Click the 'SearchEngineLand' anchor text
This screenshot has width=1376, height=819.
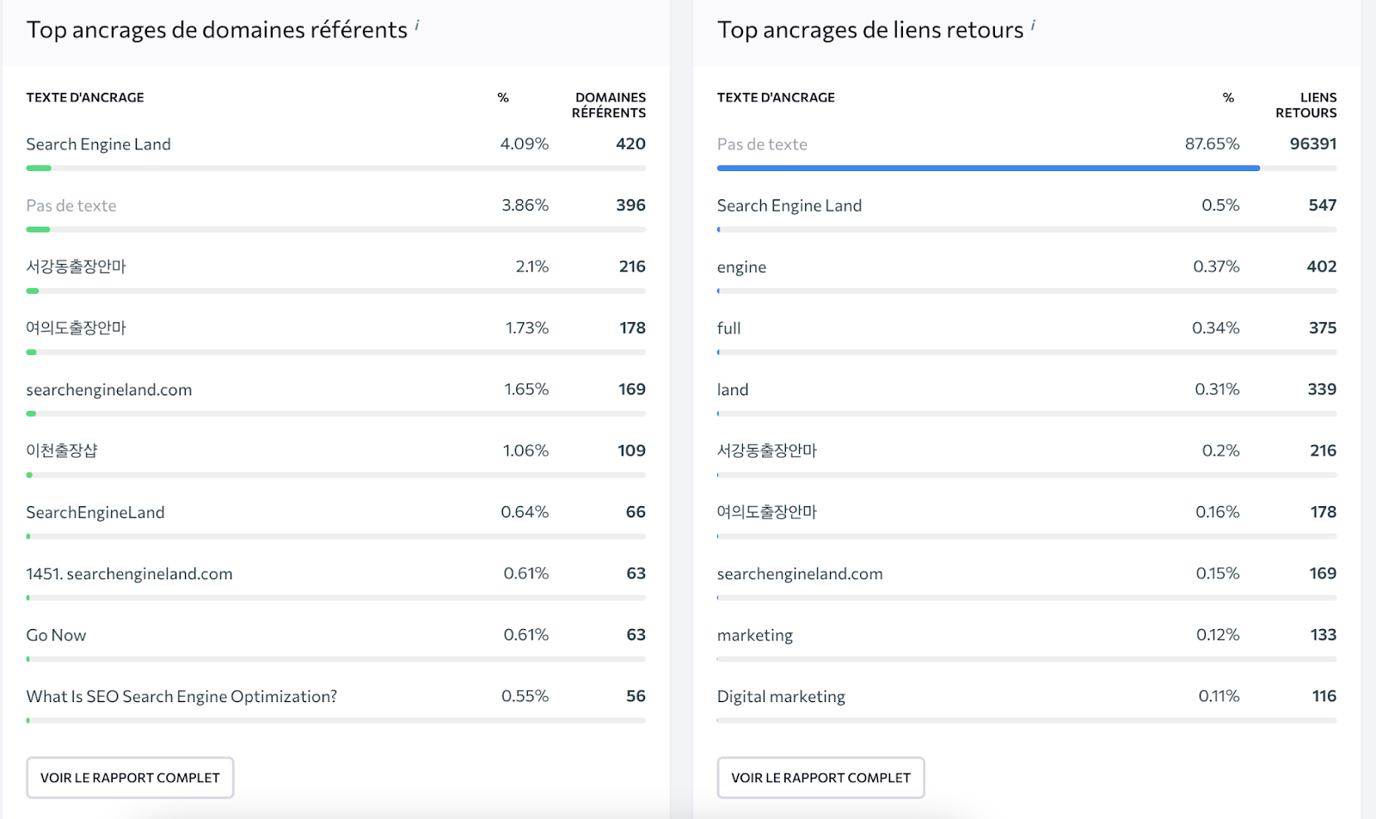pos(95,513)
